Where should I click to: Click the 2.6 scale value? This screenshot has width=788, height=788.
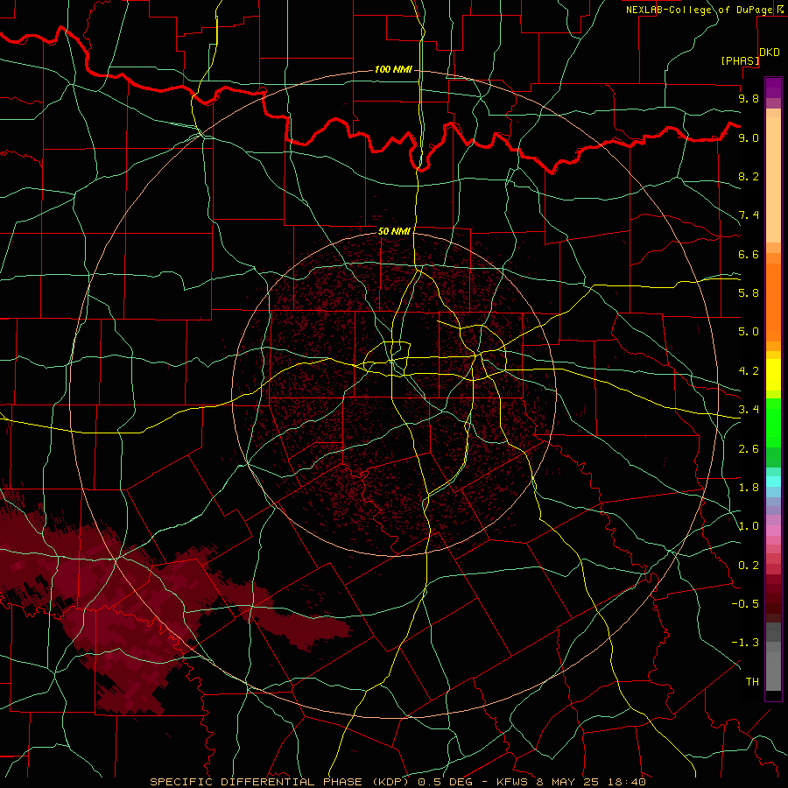click(x=749, y=449)
